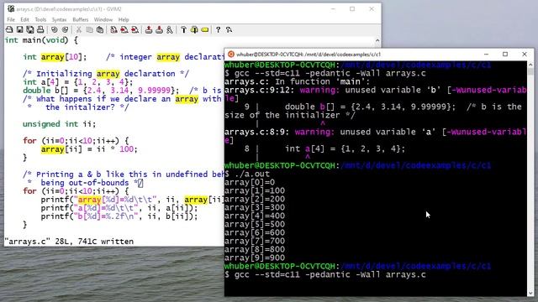The width and height of the screenshot is (538, 302).
Task: Open the Help menu in GVim
Action: pyautogui.click(x=124, y=19)
